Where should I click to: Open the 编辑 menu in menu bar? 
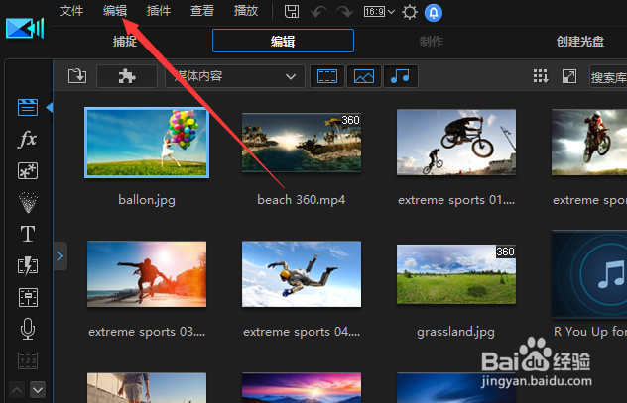coord(115,11)
